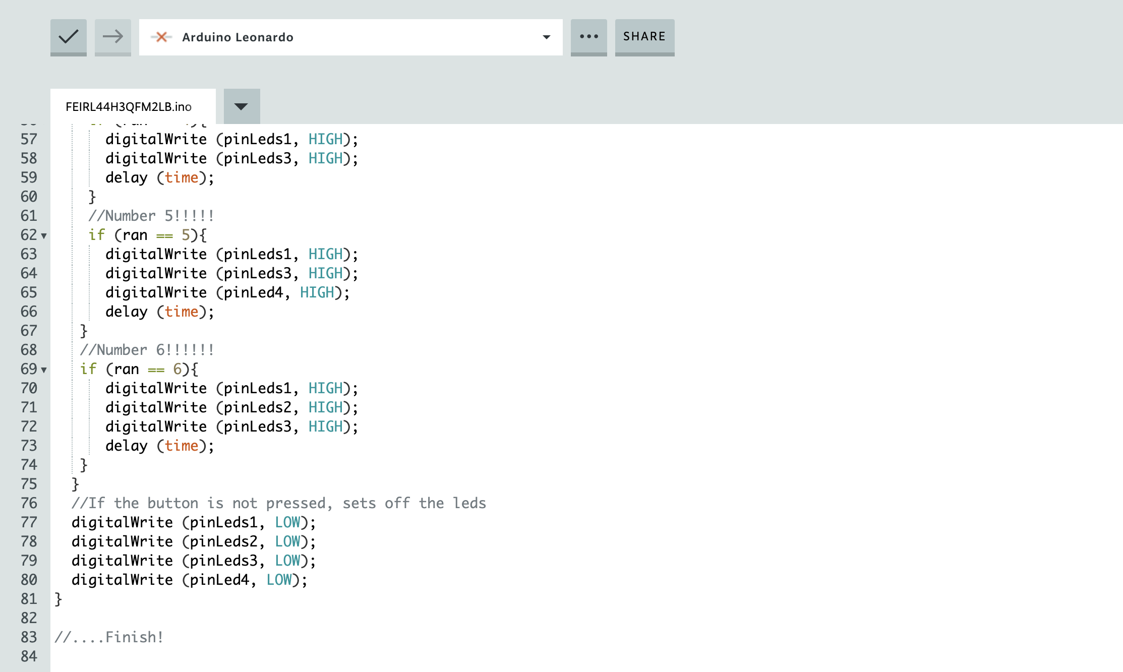1123x672 pixels.
Task: Open the three-dots more options menu
Action: [589, 37]
